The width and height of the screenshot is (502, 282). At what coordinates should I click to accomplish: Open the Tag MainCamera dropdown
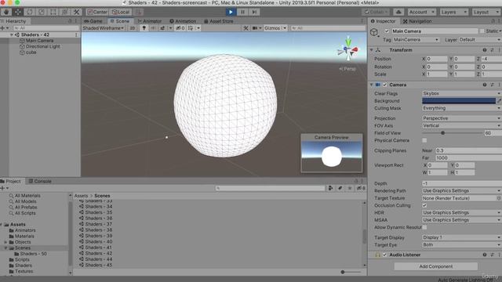click(x=416, y=40)
